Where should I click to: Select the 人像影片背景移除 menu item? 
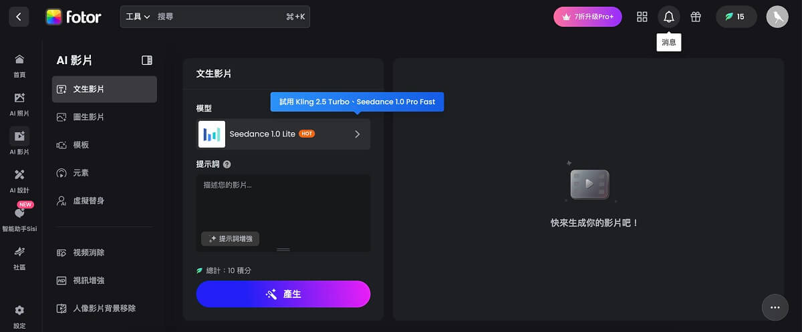click(x=104, y=309)
